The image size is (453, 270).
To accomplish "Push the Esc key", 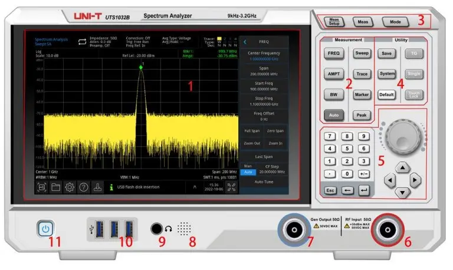I will tap(330, 190).
